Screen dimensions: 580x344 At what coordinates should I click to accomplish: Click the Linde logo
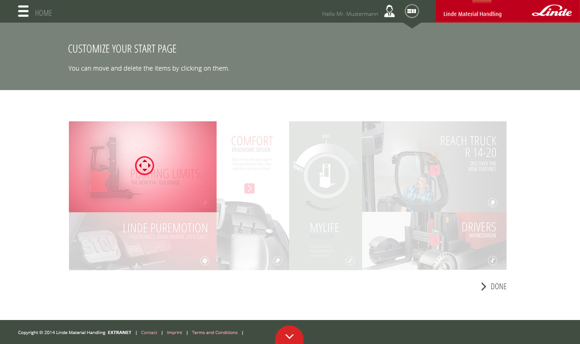pyautogui.click(x=552, y=11)
